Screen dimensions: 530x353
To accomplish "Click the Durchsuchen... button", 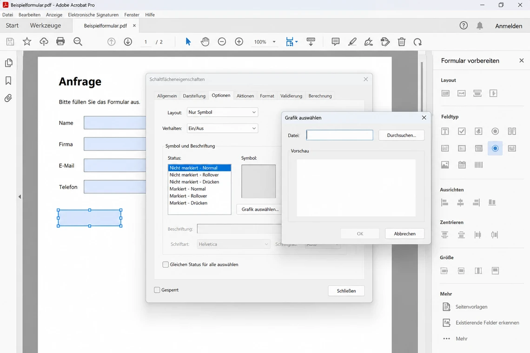I will click(x=401, y=135).
